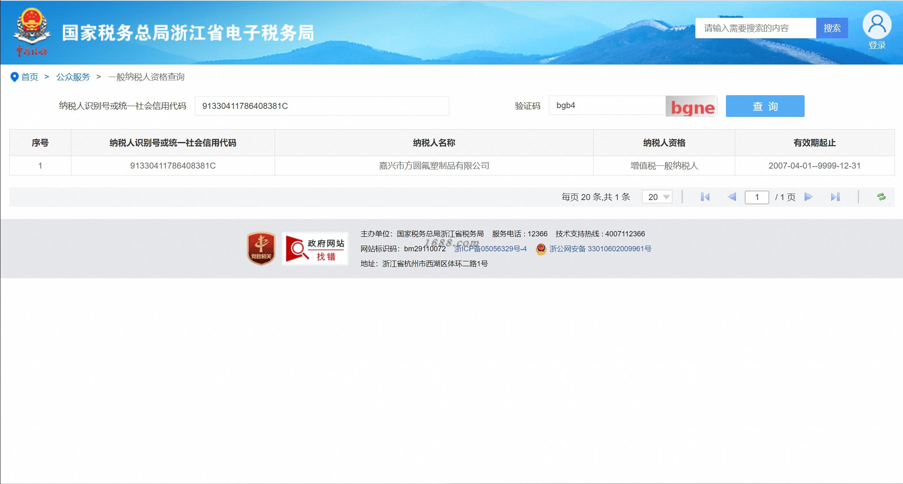The height and width of the screenshot is (484, 903).
Task: Refresh the bgne captcha image
Action: coord(691,106)
